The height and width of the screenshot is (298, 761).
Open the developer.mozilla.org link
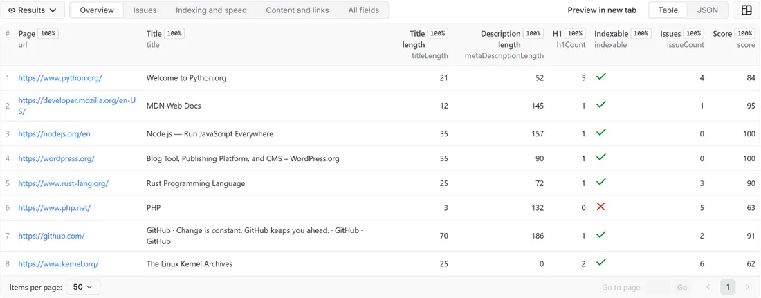(77, 105)
